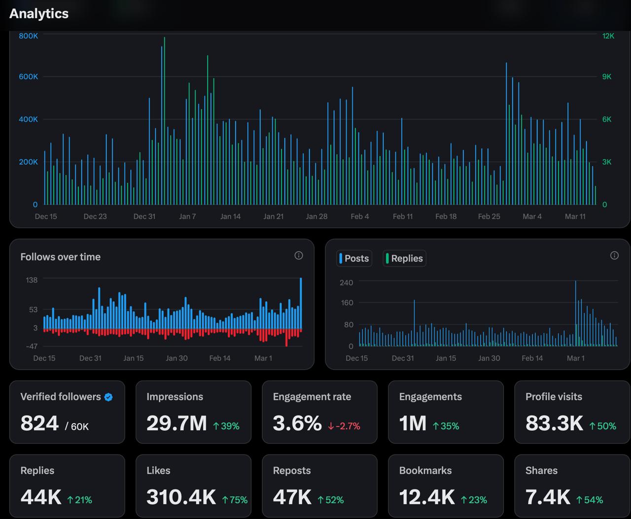Click the up arrow next to 50% Profile visits
This screenshot has height=519, width=631.
click(x=593, y=426)
